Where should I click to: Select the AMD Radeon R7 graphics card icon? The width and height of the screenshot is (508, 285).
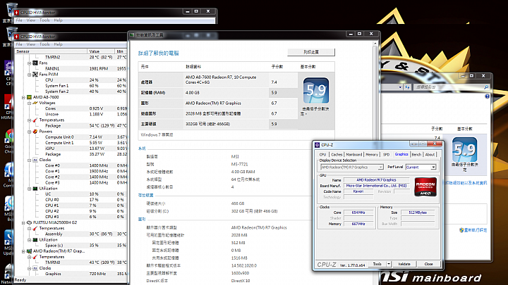tap(29, 251)
